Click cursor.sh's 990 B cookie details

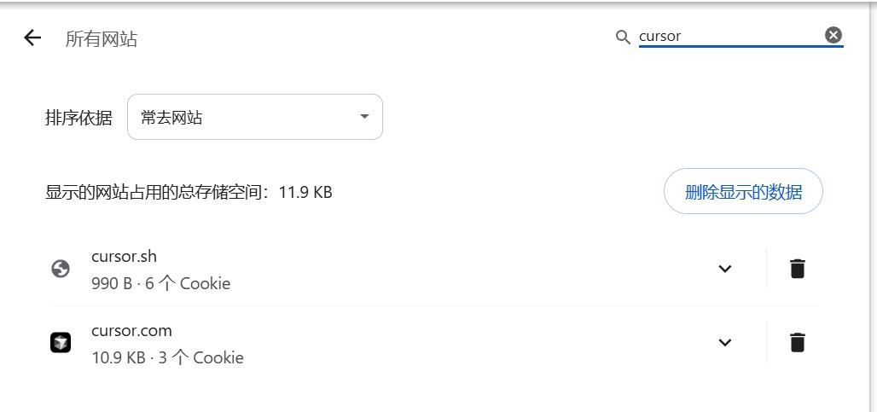[x=160, y=283]
